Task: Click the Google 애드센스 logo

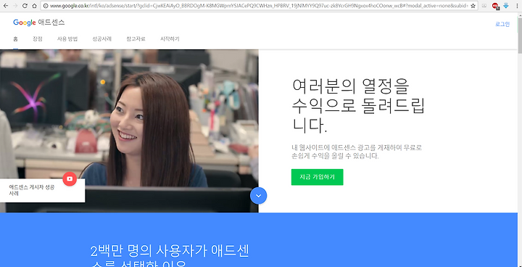Action: coord(39,22)
